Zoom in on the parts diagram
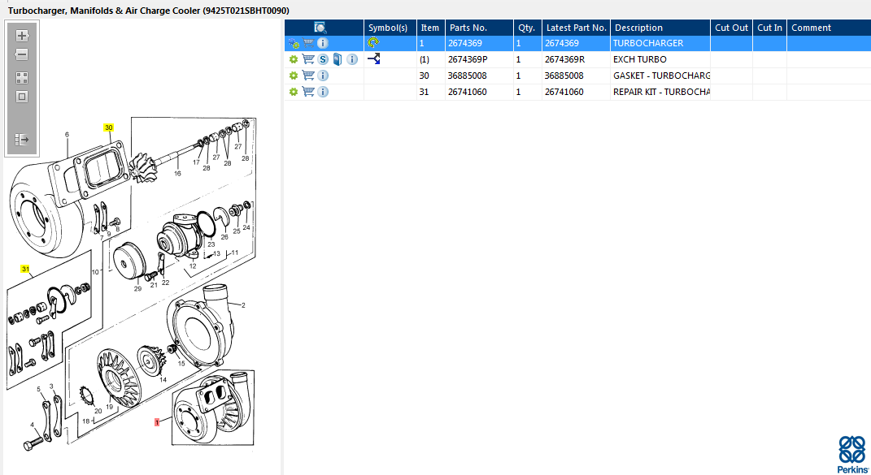871x475 pixels. click(22, 36)
